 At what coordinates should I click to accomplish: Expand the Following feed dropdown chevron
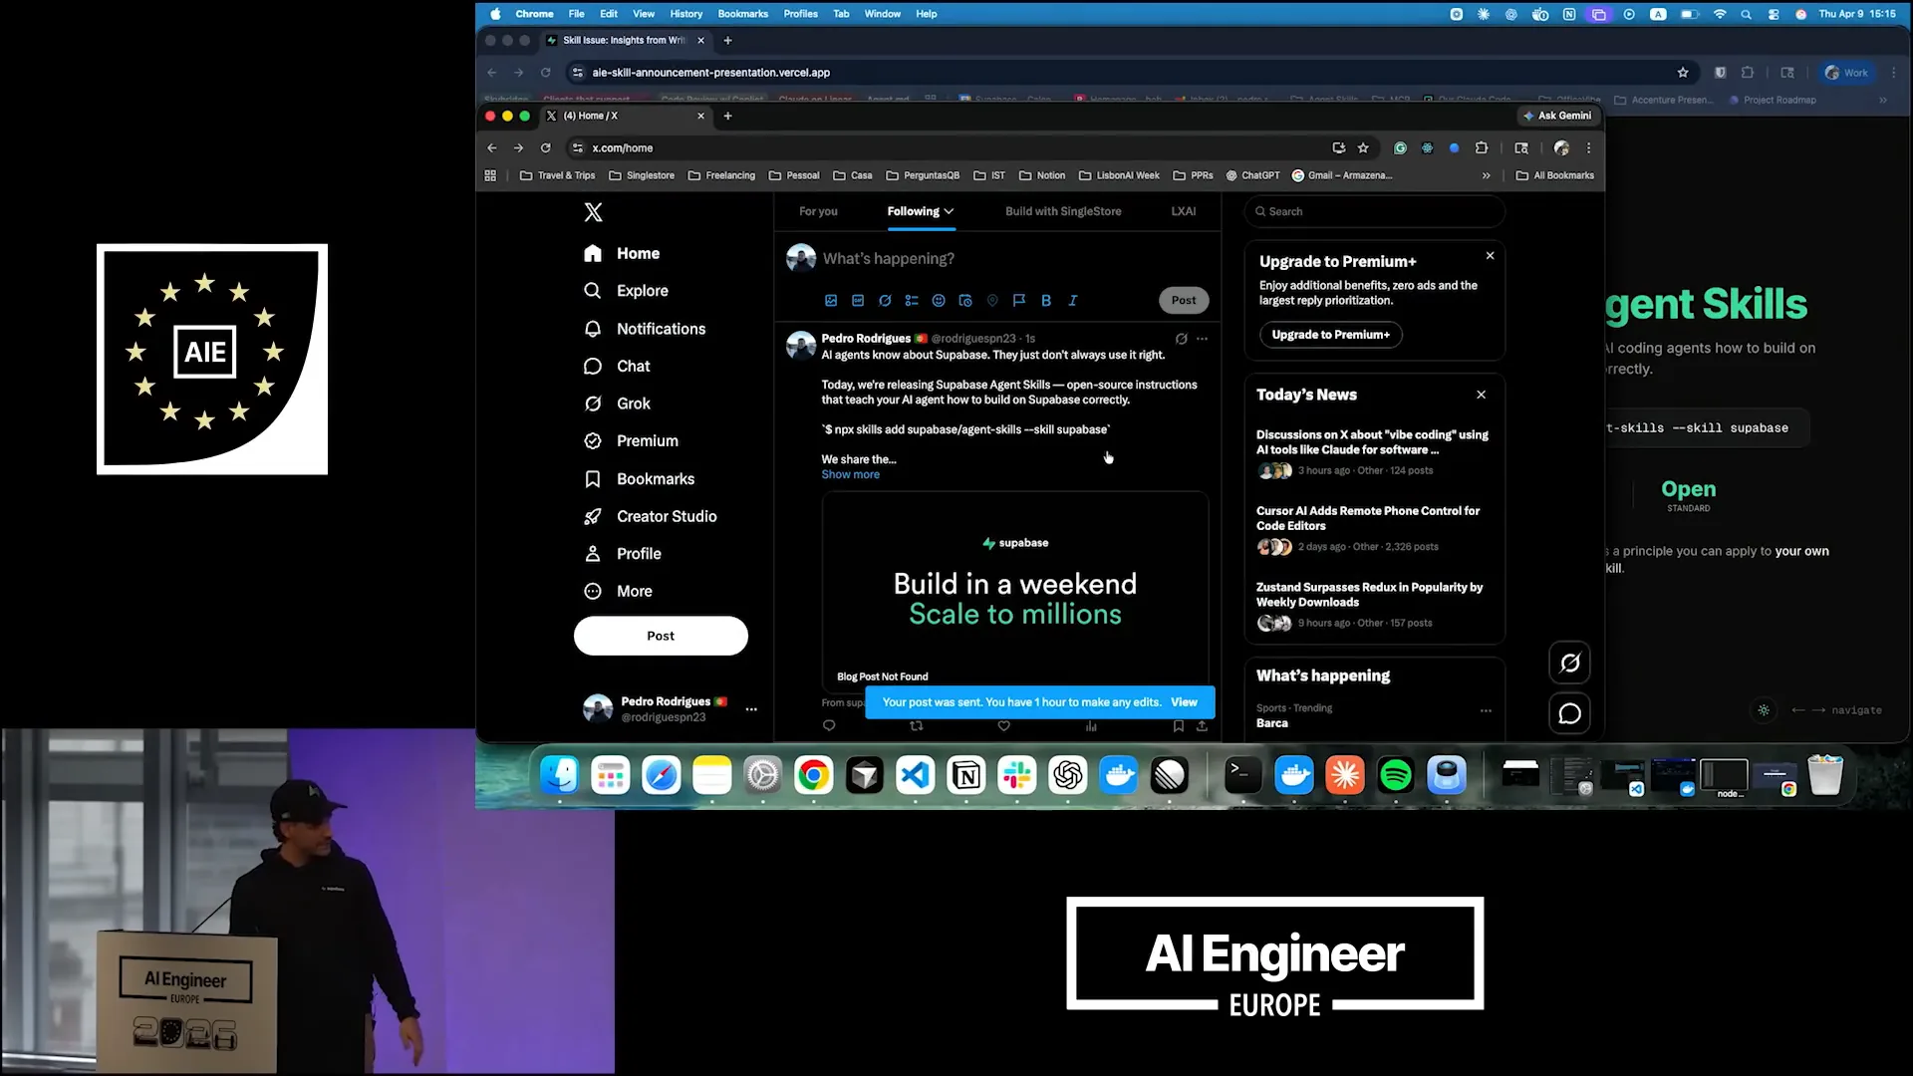pos(949,211)
